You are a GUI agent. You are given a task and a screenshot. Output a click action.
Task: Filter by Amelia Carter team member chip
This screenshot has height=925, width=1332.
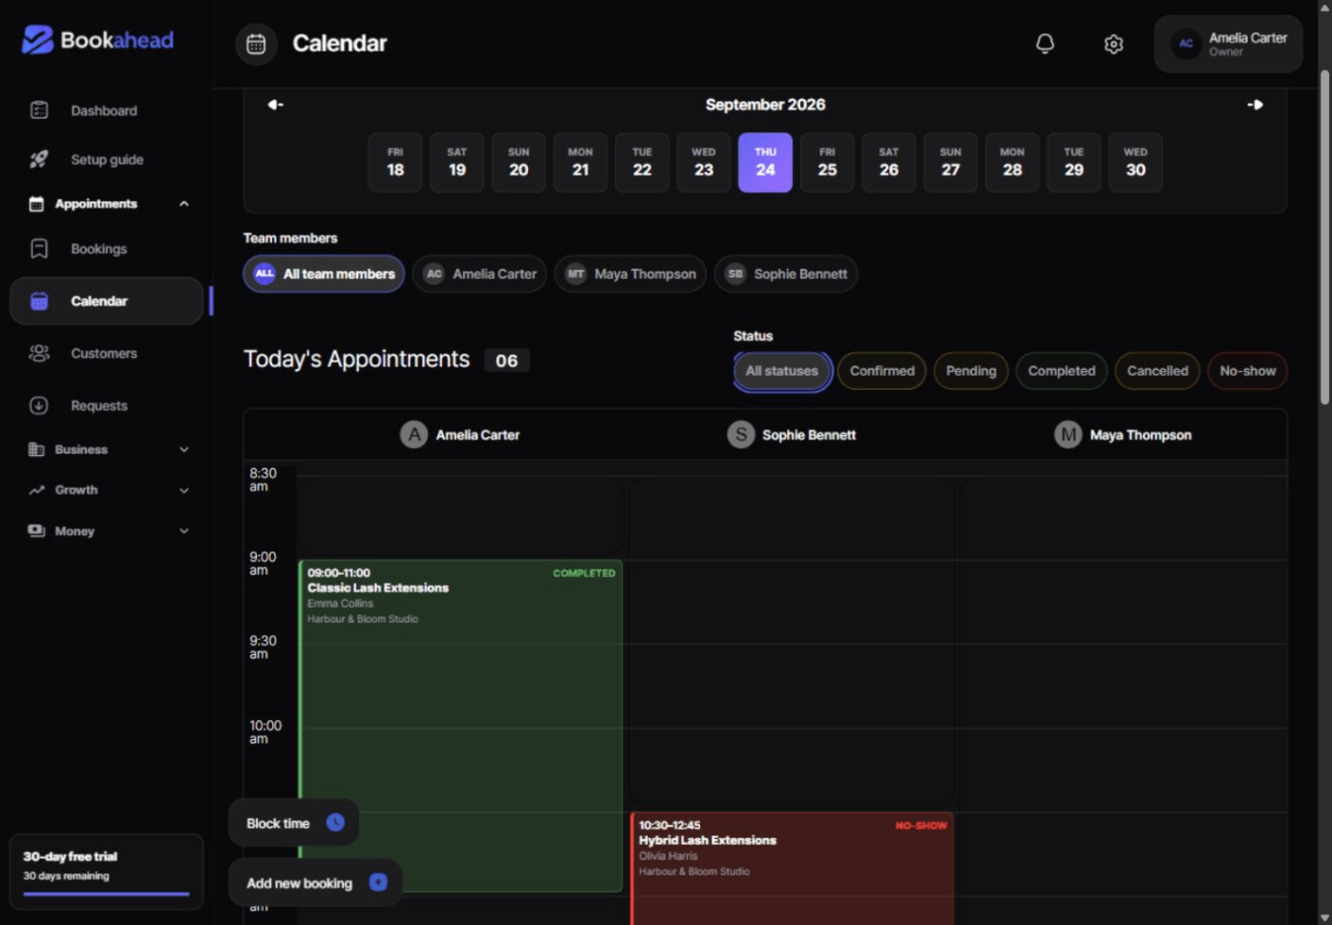coord(480,274)
